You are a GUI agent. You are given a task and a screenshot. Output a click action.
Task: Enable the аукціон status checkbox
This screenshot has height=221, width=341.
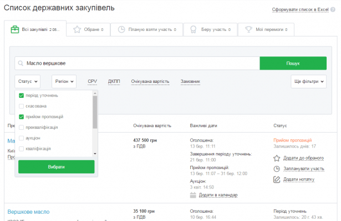[21, 138]
